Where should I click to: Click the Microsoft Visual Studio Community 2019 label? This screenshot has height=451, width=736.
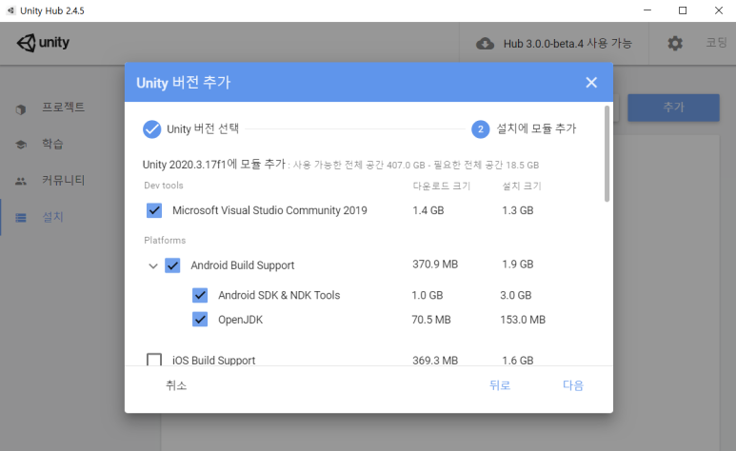click(x=269, y=210)
